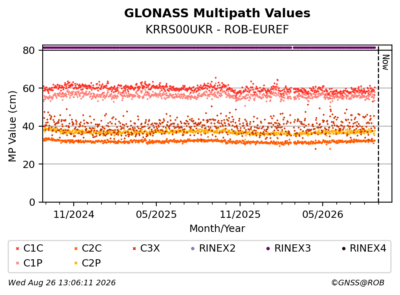
Task: Click the GLONASS Multipath Values title
Action: click(x=217, y=13)
